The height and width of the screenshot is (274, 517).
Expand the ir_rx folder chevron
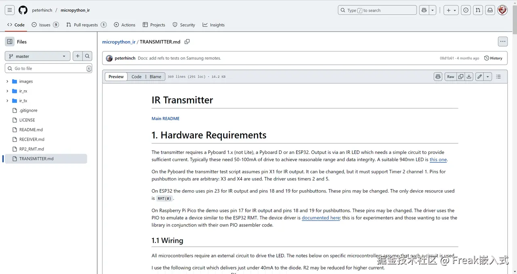(7, 91)
